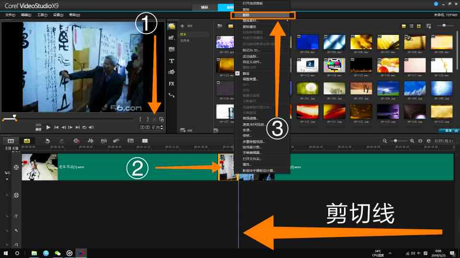Switch to Timeline view
The height and width of the screenshot is (258, 460).
(27, 141)
